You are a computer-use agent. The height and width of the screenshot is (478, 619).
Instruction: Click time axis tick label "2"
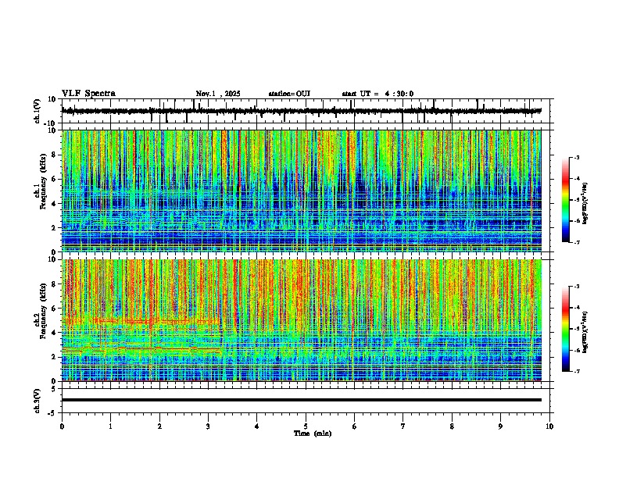point(159,426)
